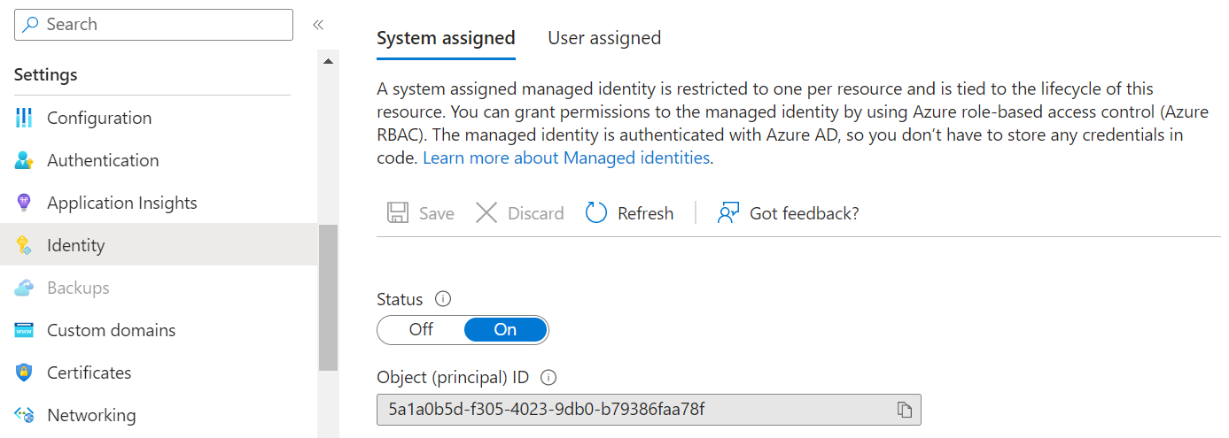Click the Networking icon in sidebar
This screenshot has height=438, width=1229.
tap(24, 415)
